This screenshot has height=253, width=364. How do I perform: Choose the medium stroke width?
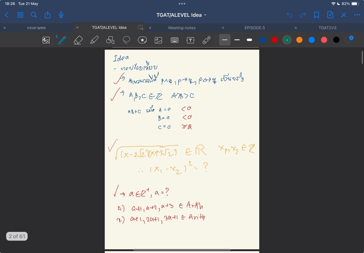pyautogui.click(x=237, y=40)
